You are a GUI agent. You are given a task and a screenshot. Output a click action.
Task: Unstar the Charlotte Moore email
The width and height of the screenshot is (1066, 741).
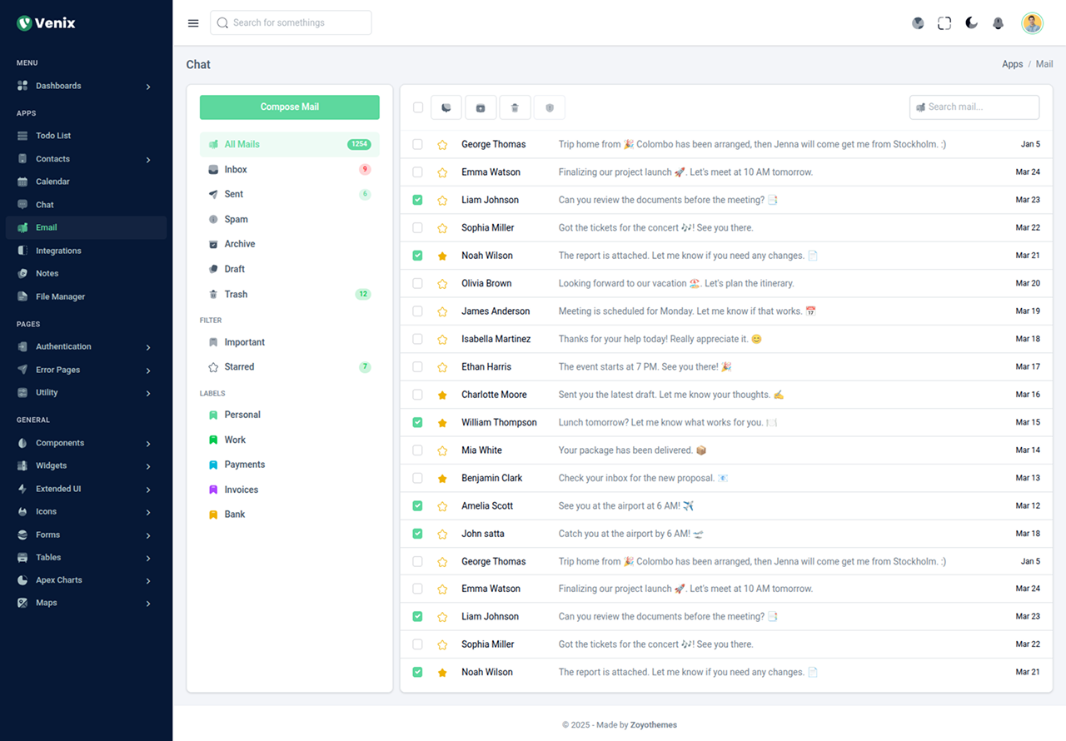tap(442, 395)
